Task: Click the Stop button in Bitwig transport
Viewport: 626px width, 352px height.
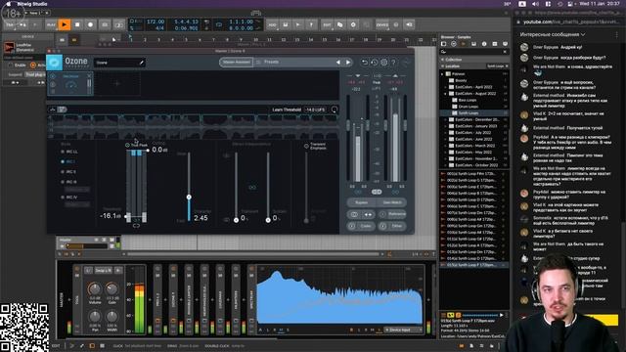Action: click(x=77, y=24)
